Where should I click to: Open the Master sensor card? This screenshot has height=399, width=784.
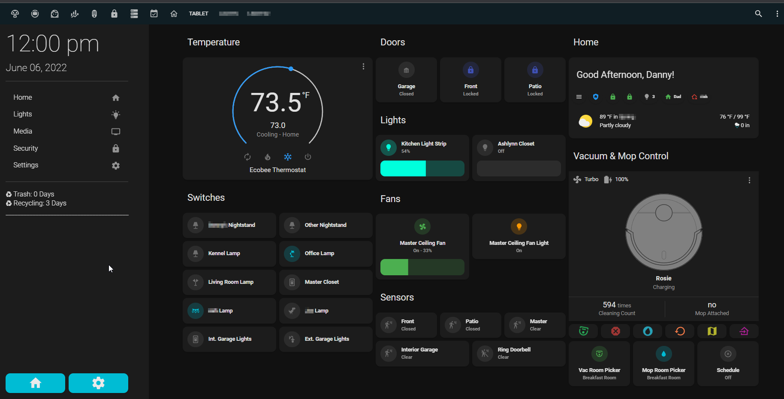[535, 325]
